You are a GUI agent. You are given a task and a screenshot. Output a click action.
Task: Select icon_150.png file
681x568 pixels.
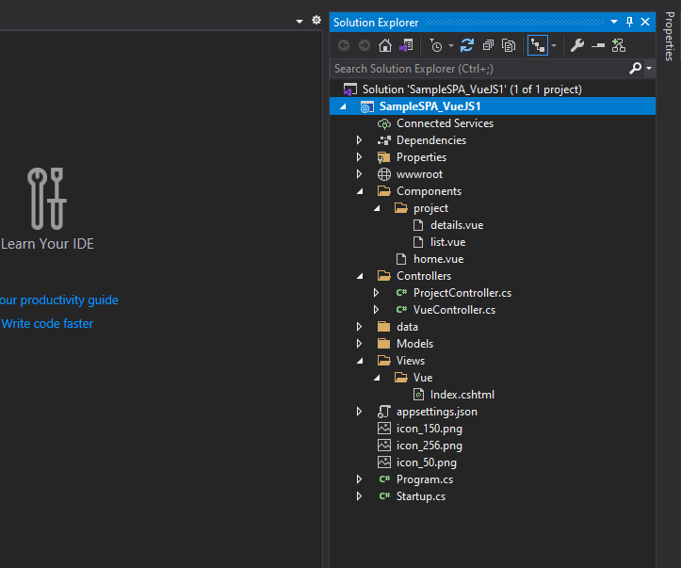[430, 429]
